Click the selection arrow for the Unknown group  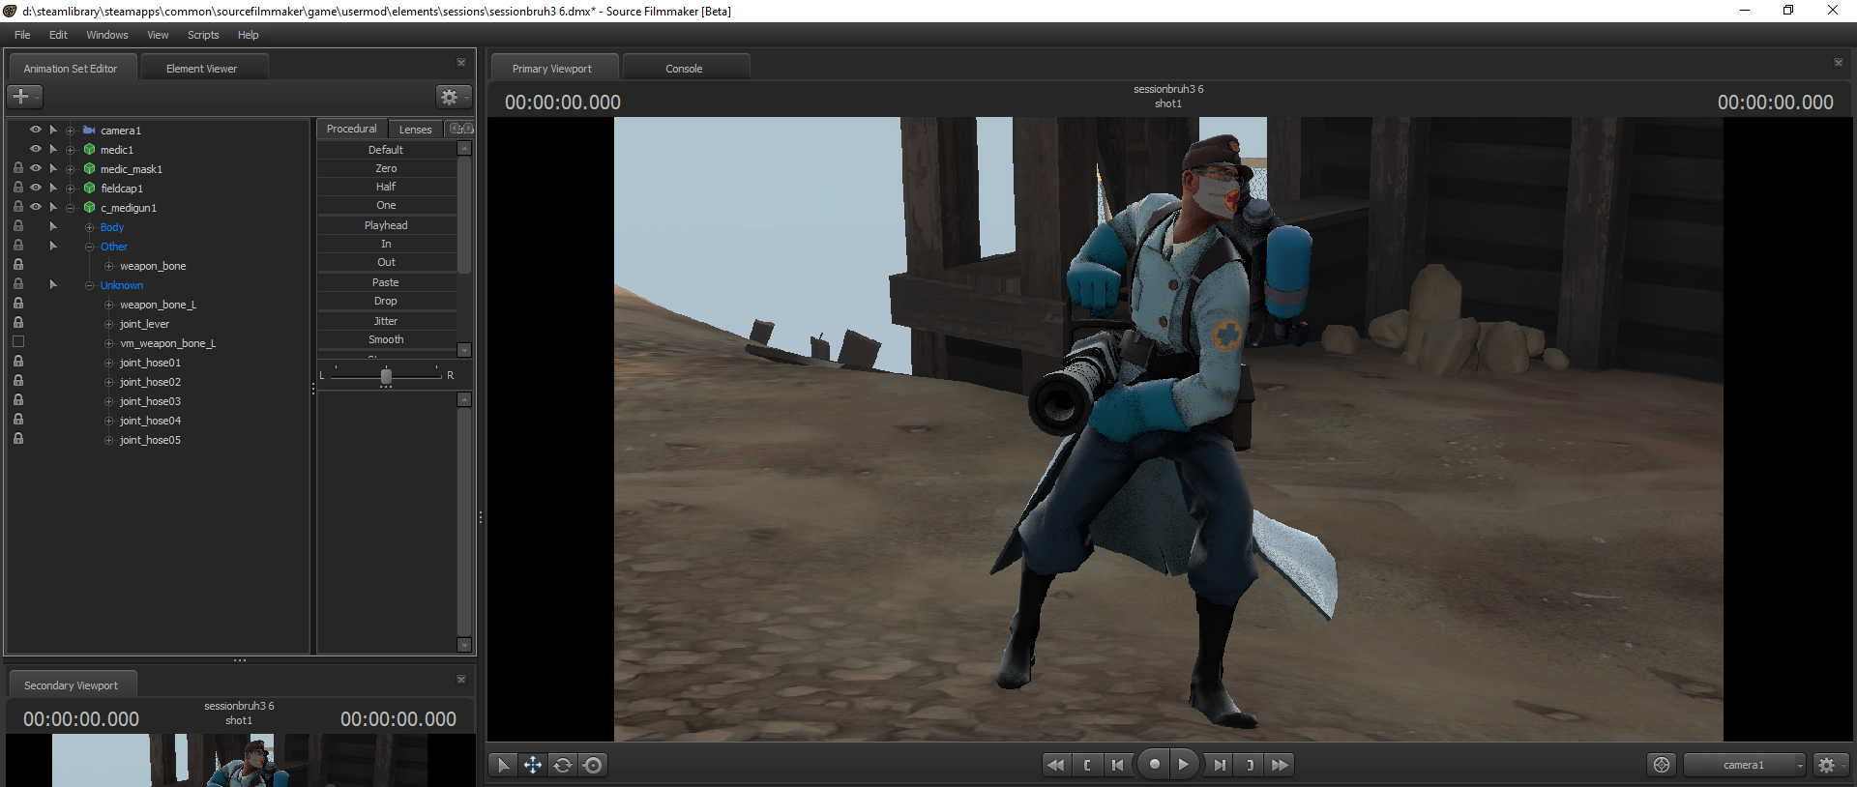pyautogui.click(x=53, y=284)
